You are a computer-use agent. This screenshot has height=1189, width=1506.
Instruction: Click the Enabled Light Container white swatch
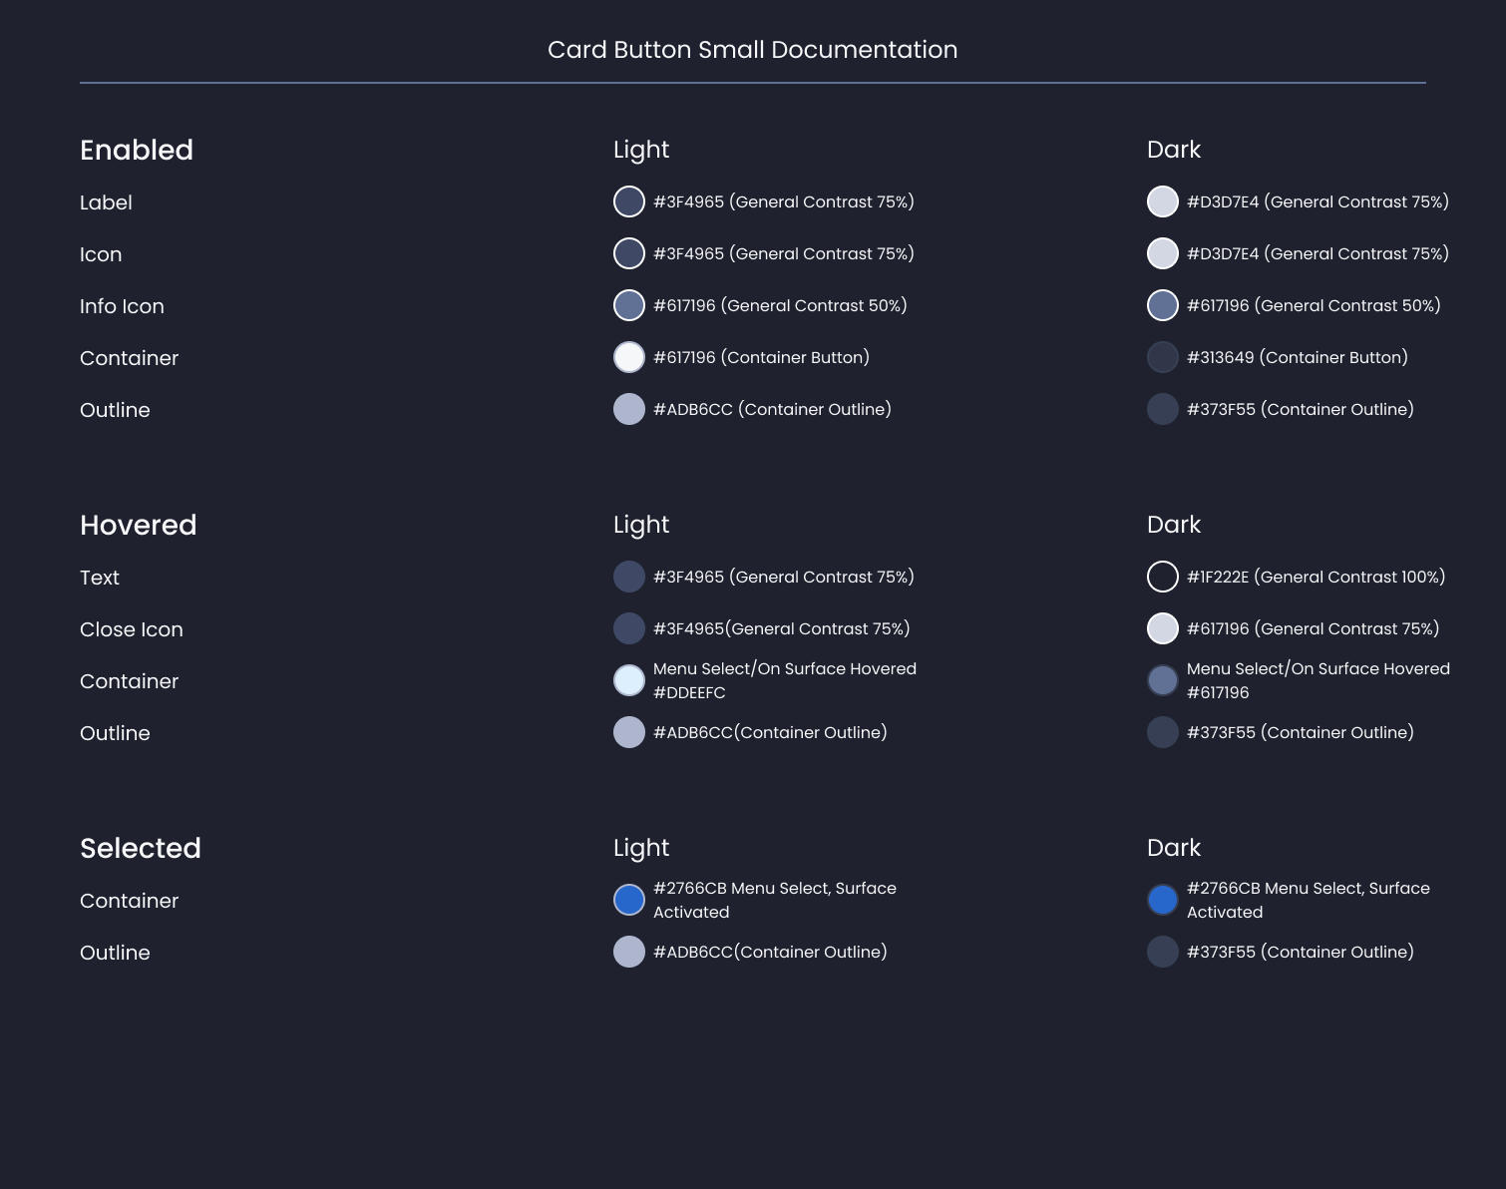click(629, 357)
